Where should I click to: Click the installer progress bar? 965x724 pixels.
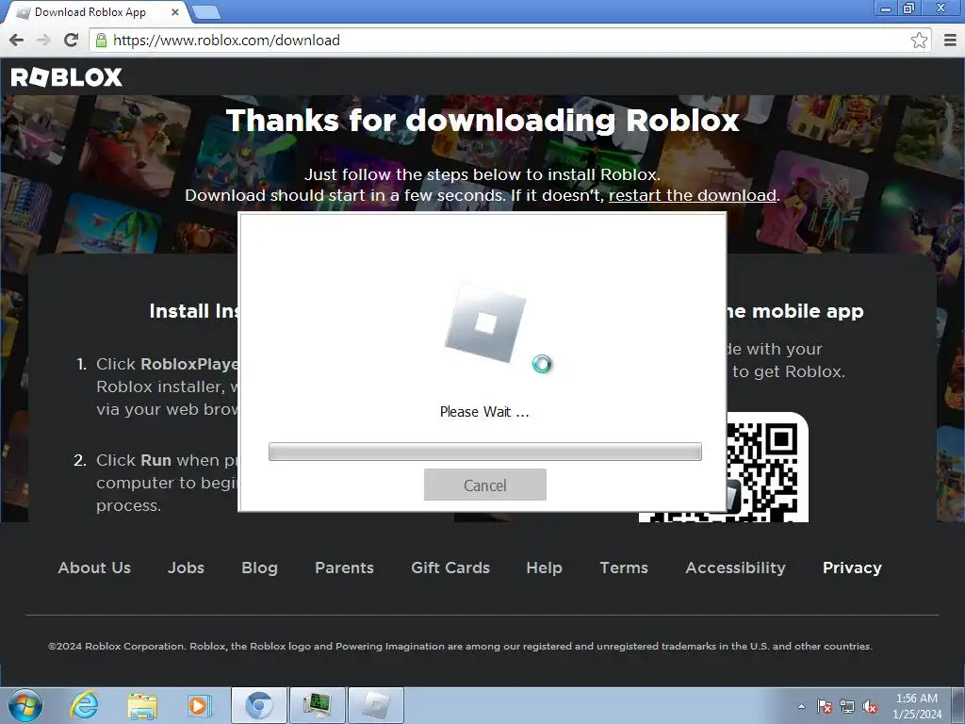point(485,452)
